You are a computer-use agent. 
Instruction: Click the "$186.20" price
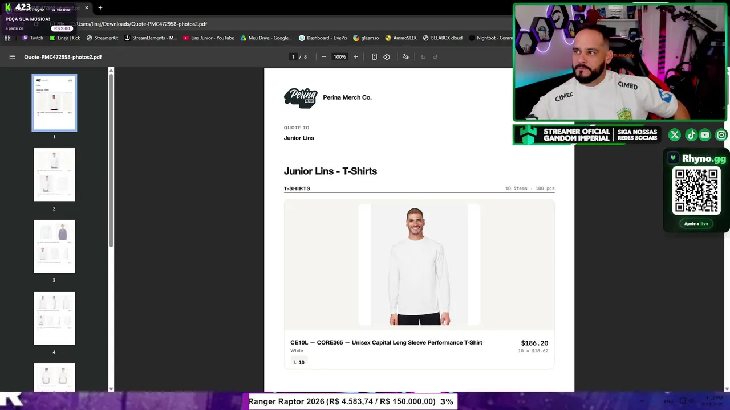coord(534,343)
